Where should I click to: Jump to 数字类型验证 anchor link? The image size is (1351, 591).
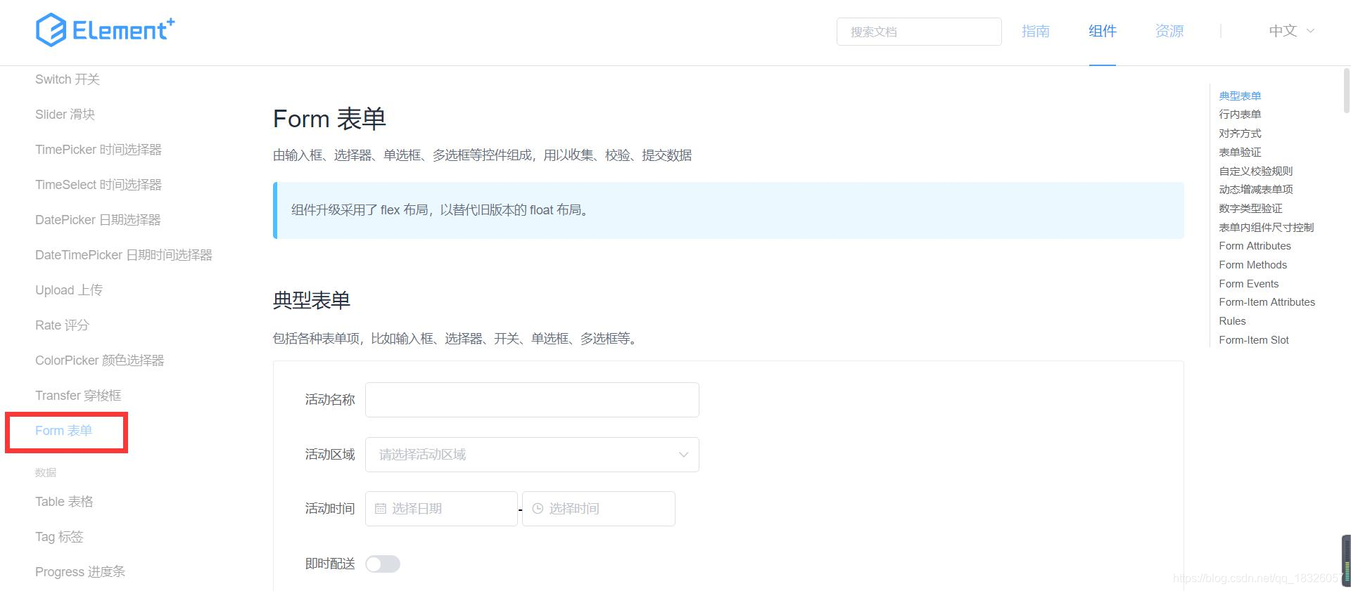point(1250,208)
